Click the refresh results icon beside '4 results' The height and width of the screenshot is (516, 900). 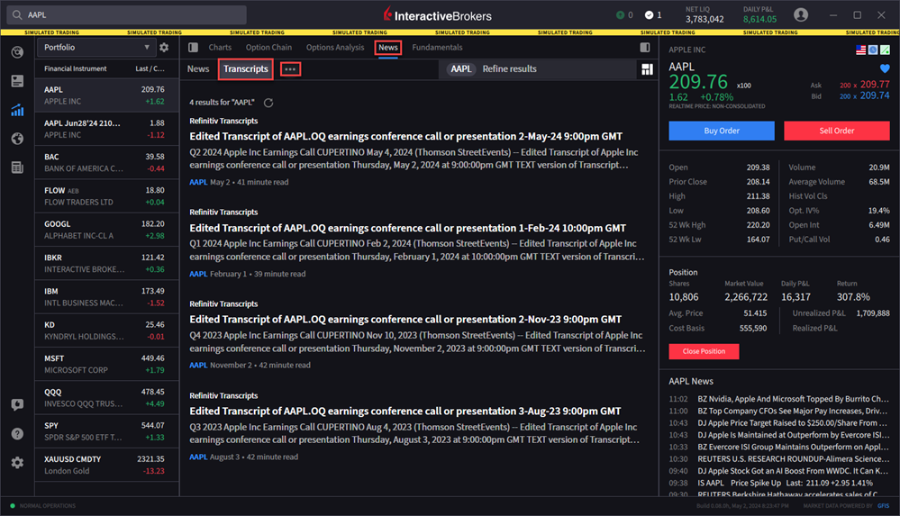pyautogui.click(x=268, y=104)
